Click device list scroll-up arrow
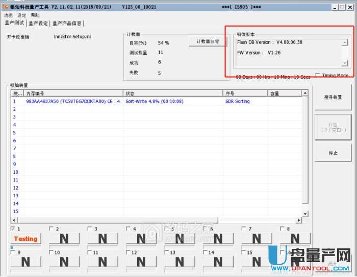 (x=305, y=94)
